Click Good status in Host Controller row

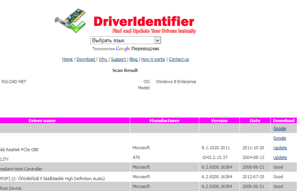[x=278, y=167]
